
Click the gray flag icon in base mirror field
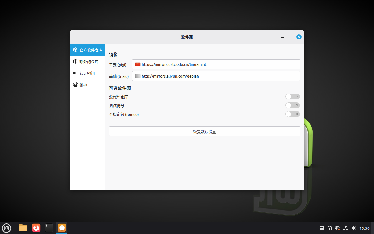click(138, 76)
